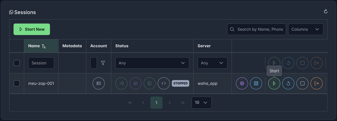Image resolution: width=337 pixels, height=121 pixels.
Task: Go to last page with double-right arrows
Action: (x=183, y=103)
